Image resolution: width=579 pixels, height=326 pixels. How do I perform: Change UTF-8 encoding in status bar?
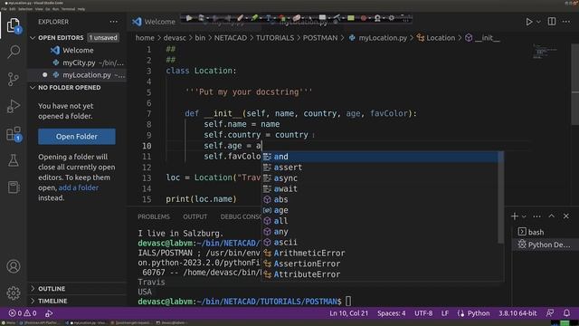[423, 313]
